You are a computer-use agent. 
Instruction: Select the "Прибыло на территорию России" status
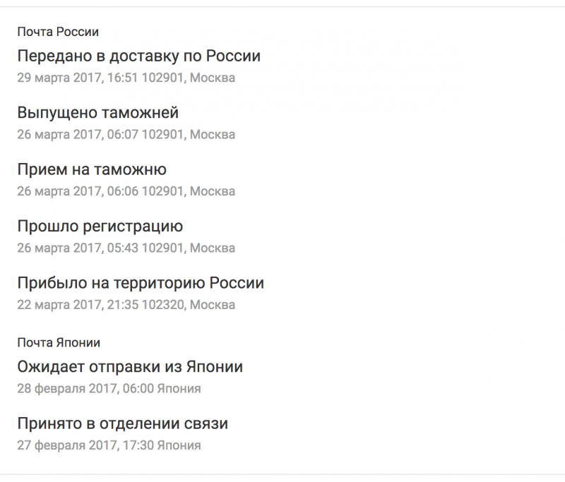pos(140,283)
